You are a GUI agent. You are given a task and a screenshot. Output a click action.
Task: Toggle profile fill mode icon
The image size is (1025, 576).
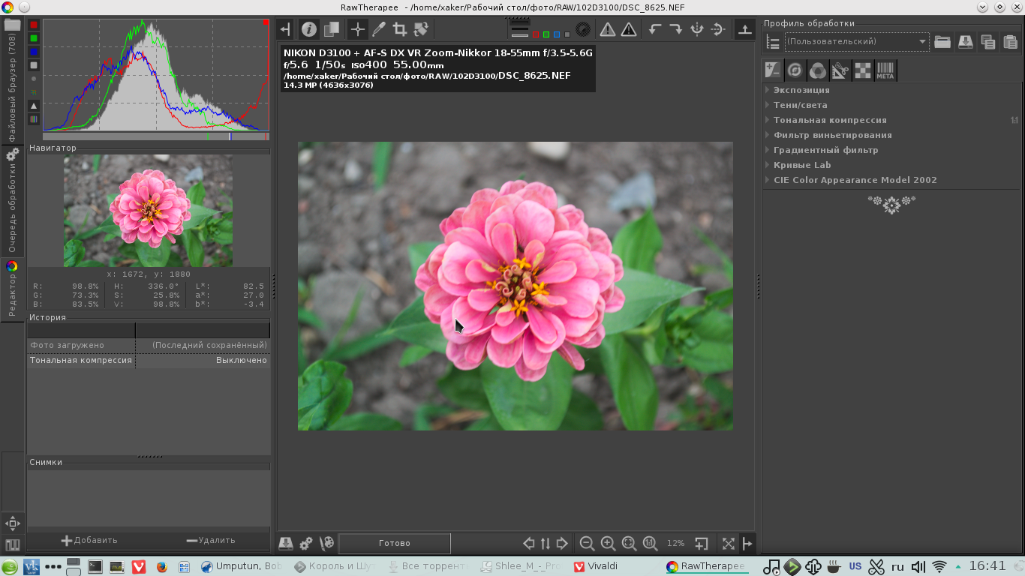773,41
